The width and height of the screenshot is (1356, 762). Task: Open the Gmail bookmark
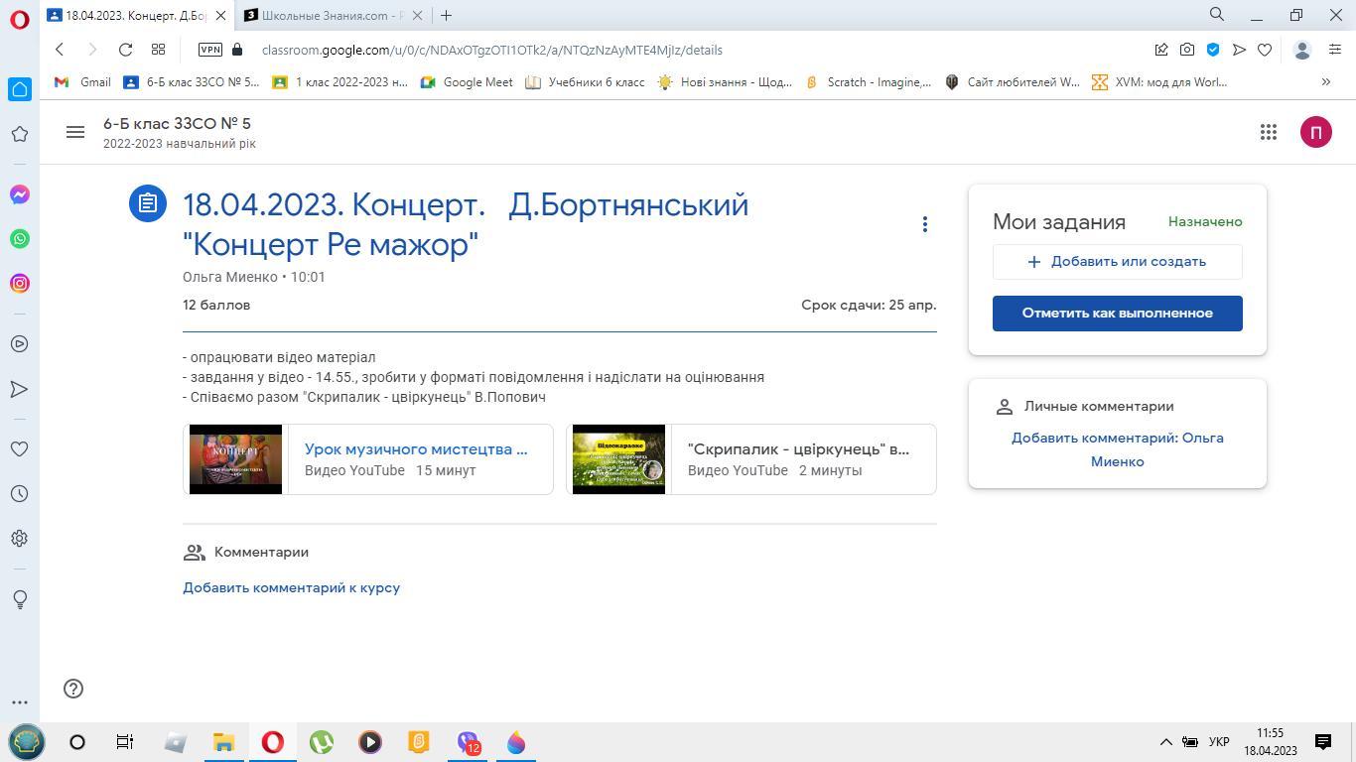tap(82, 82)
